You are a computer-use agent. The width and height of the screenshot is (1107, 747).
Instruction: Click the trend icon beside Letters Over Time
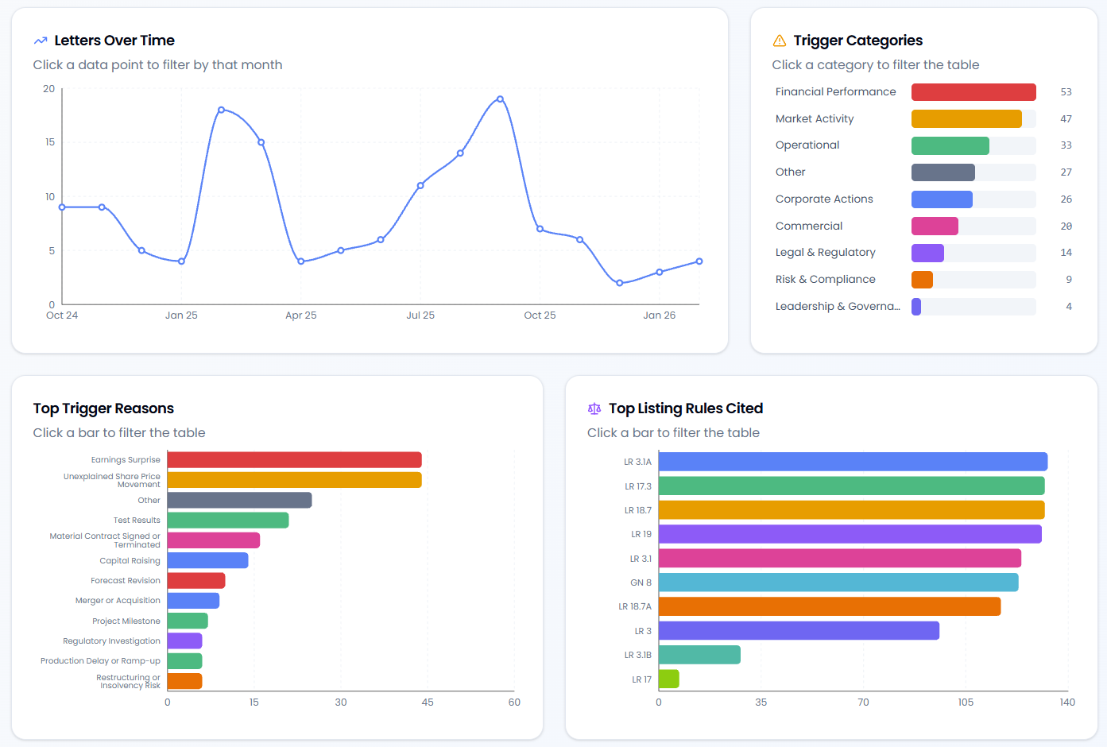41,41
